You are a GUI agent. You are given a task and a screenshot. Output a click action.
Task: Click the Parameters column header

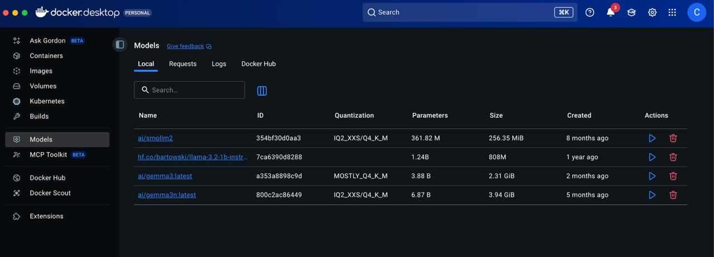tap(430, 115)
